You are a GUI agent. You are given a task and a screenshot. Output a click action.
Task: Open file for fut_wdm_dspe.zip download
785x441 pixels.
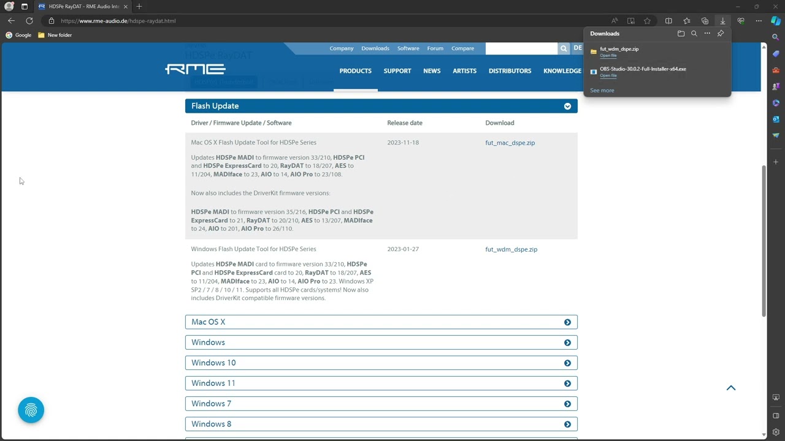tap(608, 56)
